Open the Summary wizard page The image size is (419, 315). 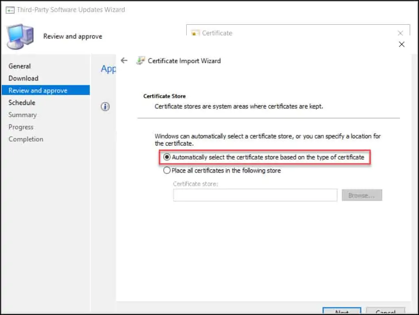coord(23,115)
